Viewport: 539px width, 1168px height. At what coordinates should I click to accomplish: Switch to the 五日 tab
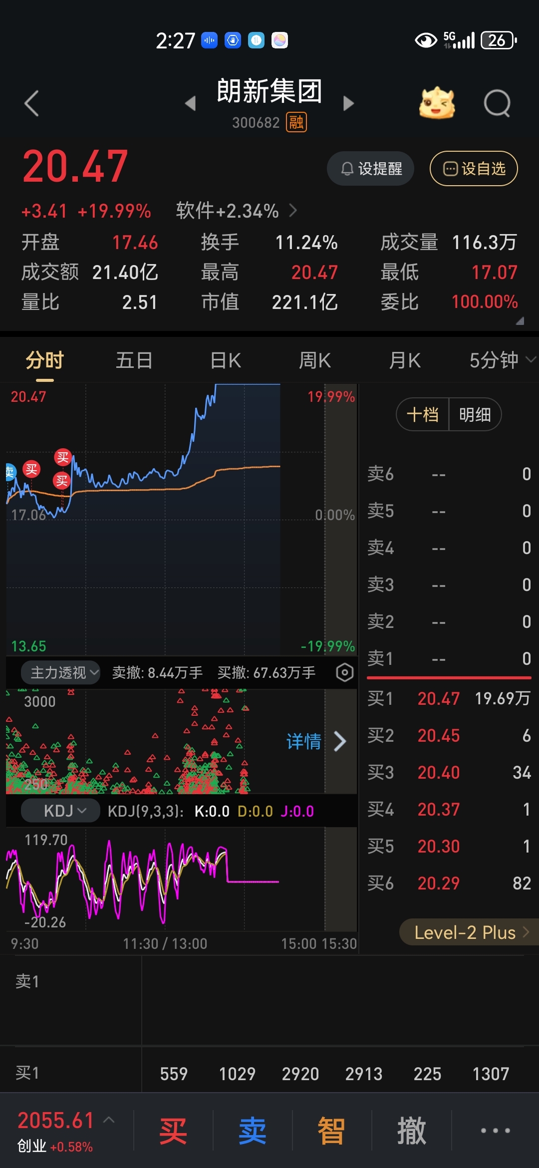(x=134, y=360)
